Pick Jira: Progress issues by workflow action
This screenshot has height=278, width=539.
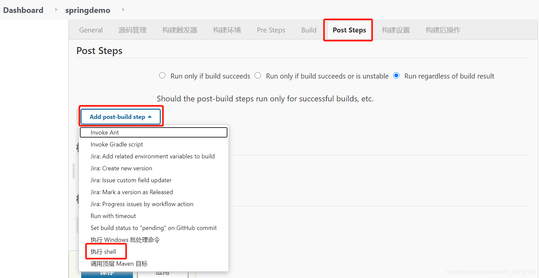153,204
